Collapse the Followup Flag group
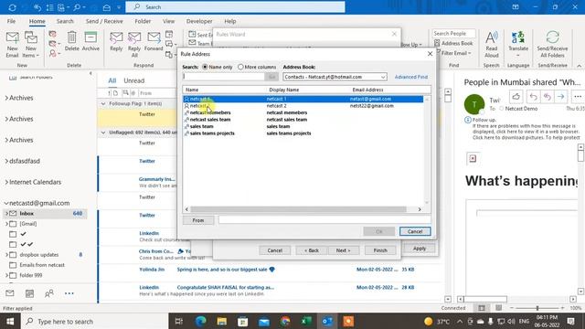The image size is (585, 329). 103,103
